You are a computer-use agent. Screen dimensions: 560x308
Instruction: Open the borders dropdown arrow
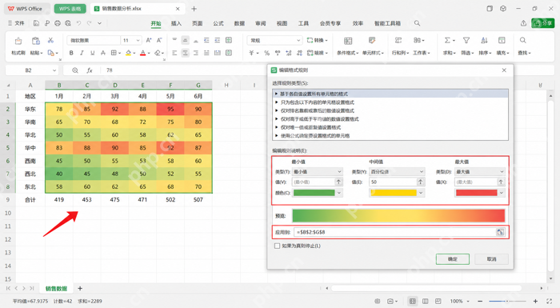point(119,53)
